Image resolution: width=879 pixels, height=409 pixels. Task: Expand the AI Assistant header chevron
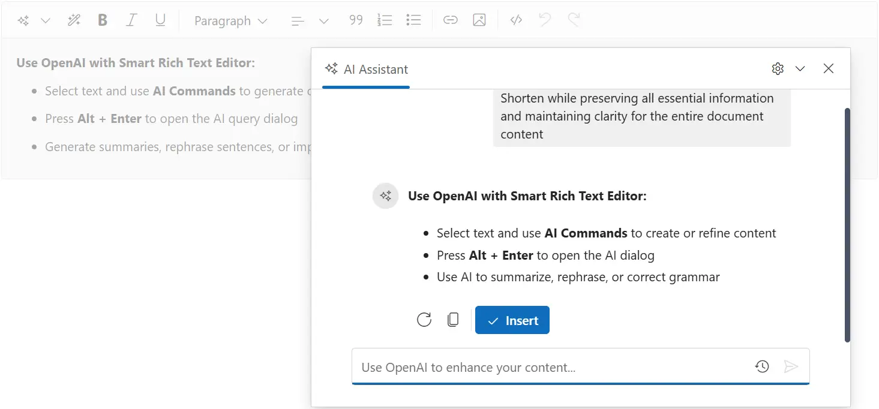[x=800, y=68]
